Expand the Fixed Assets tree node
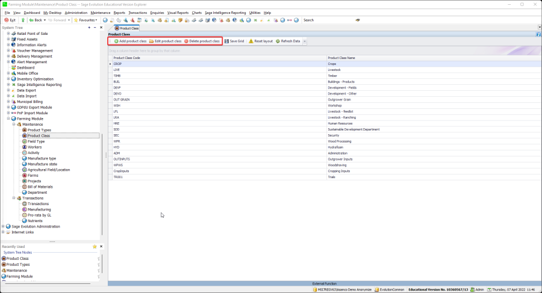The image size is (542, 293). pos(8,39)
